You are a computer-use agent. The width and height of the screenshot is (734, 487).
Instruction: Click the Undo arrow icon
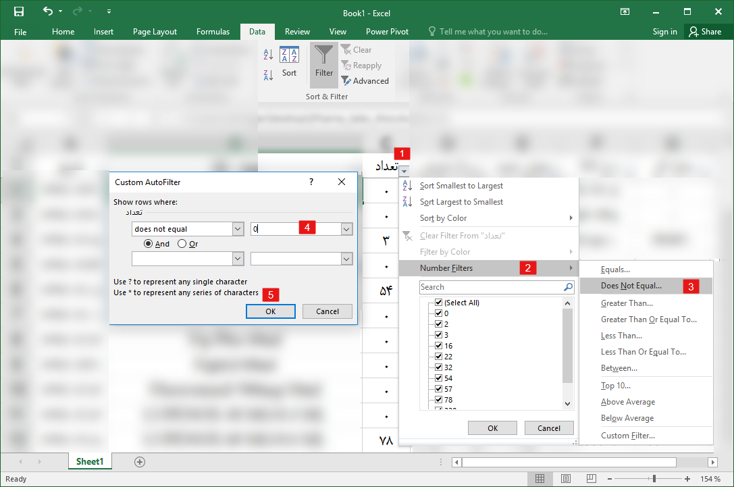click(47, 11)
